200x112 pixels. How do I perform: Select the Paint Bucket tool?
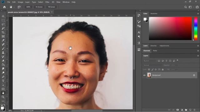(x=3, y=65)
